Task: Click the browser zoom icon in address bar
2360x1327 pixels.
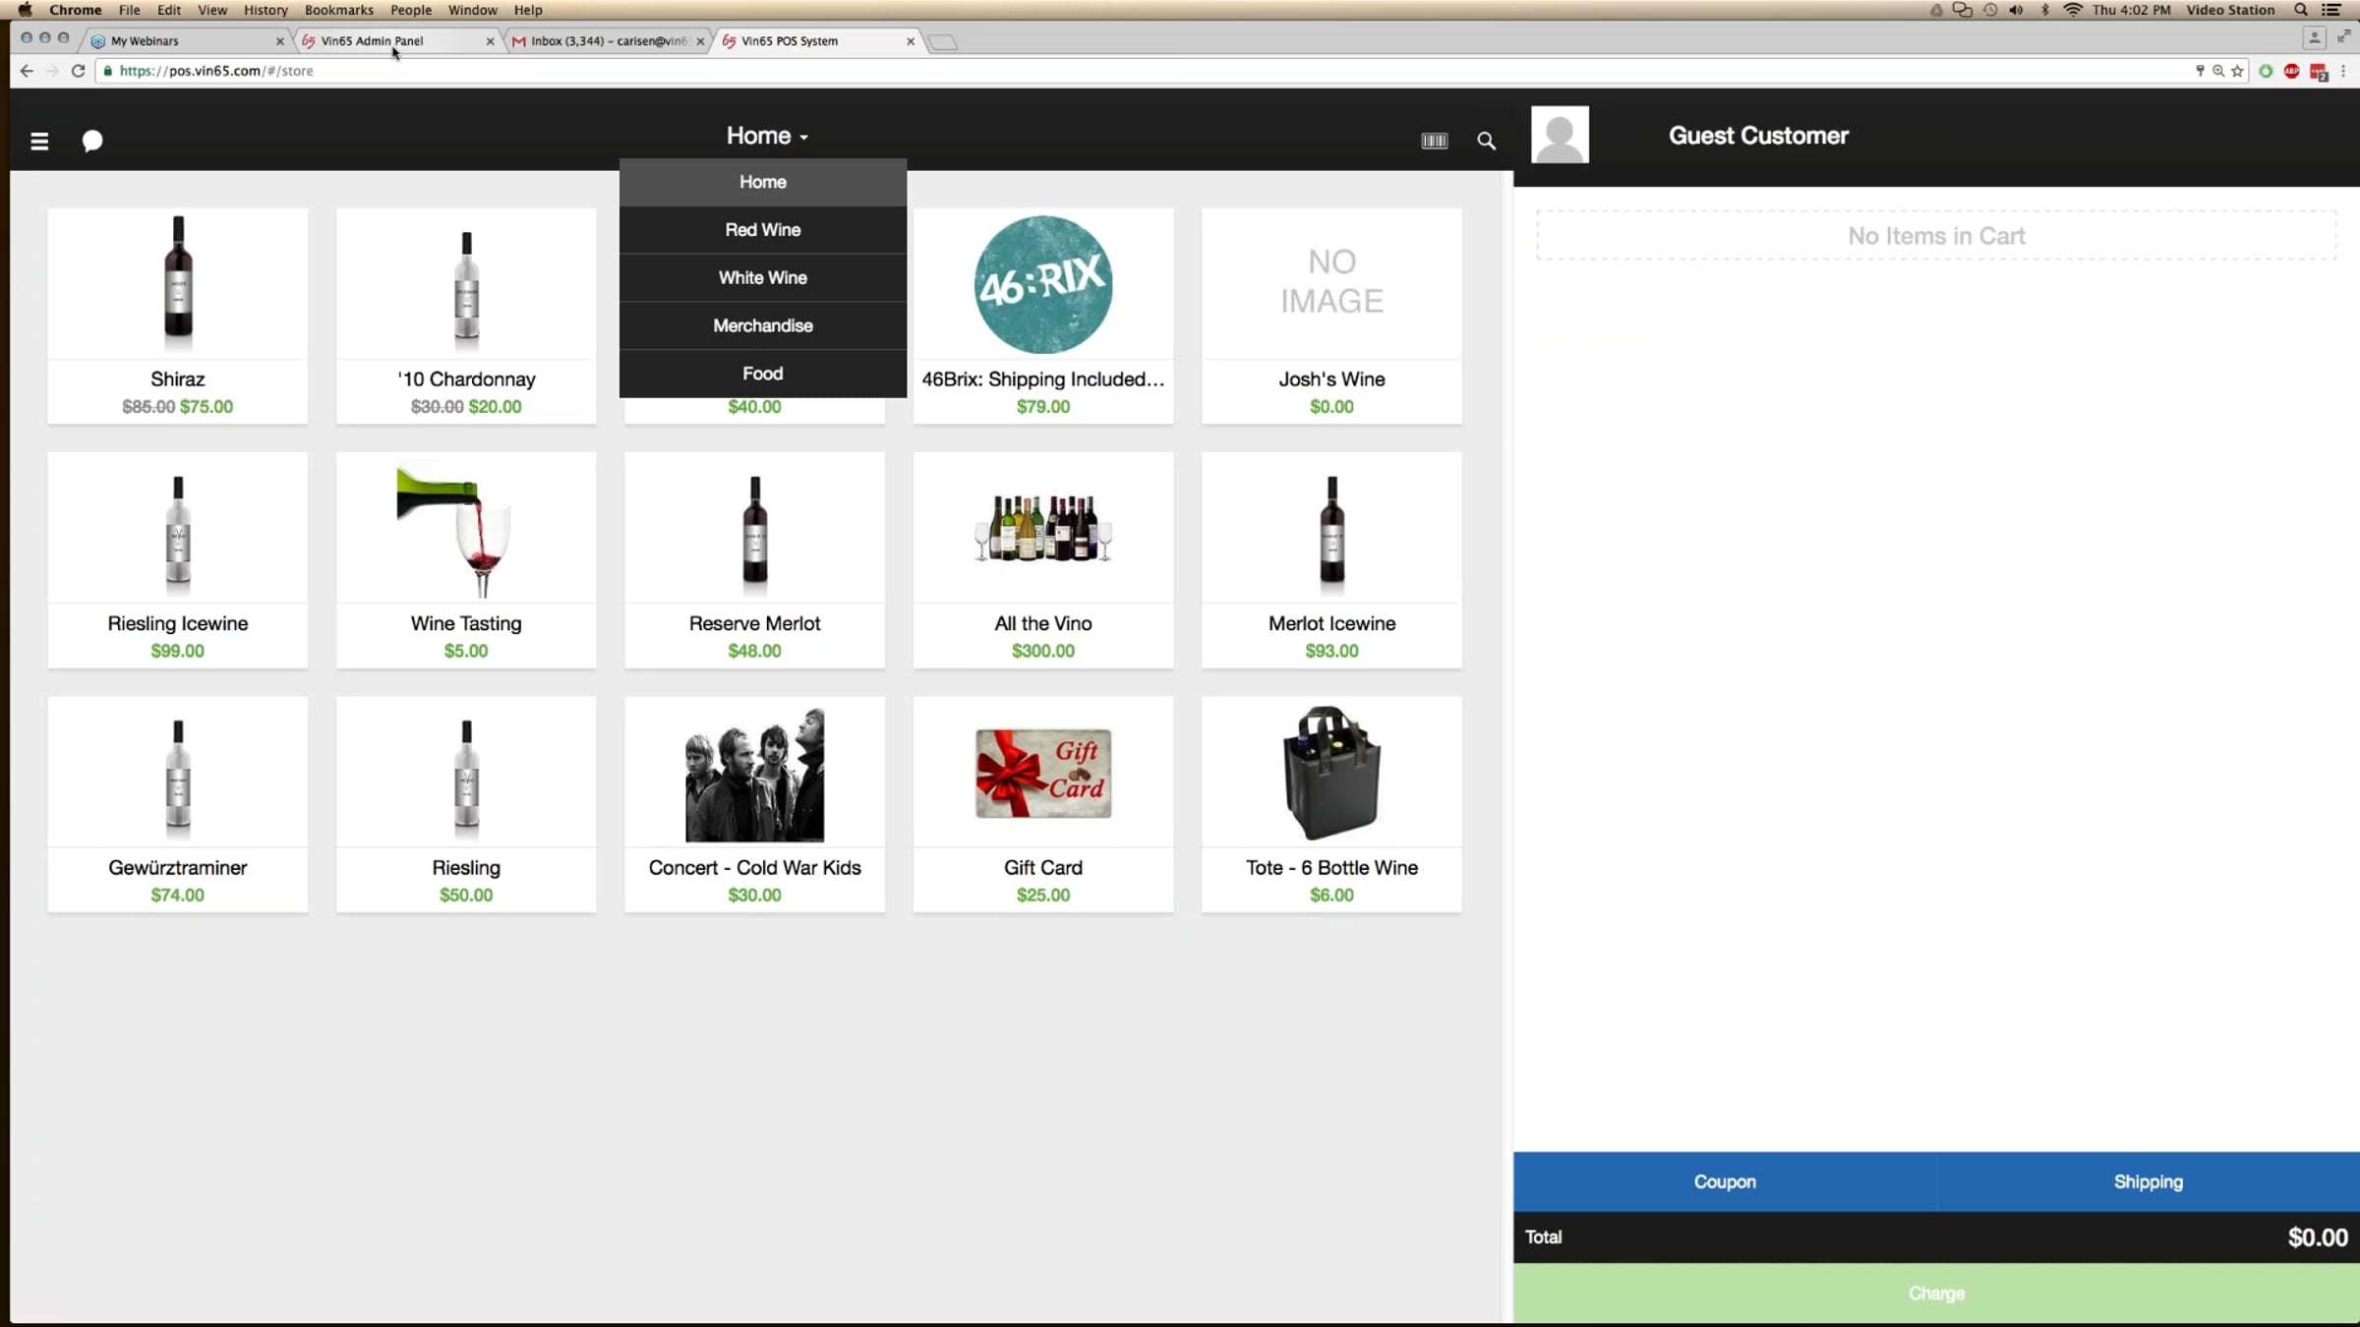Action: click(2218, 71)
